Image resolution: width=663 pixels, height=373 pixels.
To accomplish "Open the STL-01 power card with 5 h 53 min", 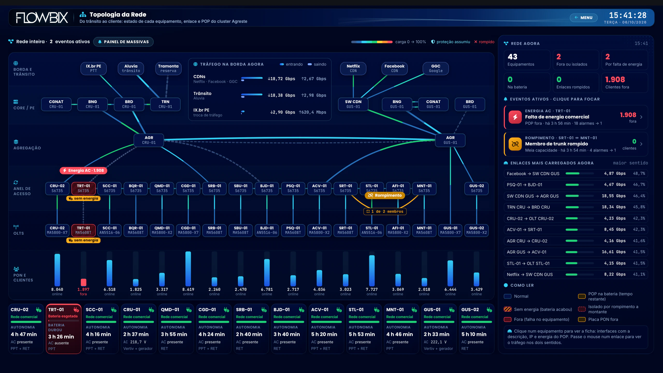I will coord(364,329).
